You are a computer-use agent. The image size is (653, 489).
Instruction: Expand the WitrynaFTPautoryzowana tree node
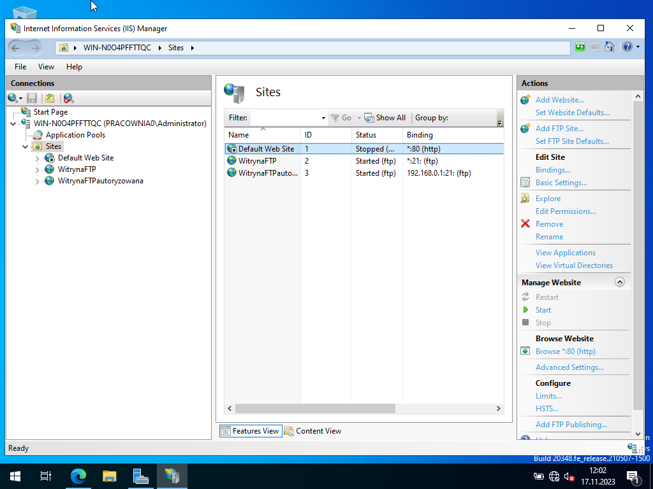click(38, 181)
